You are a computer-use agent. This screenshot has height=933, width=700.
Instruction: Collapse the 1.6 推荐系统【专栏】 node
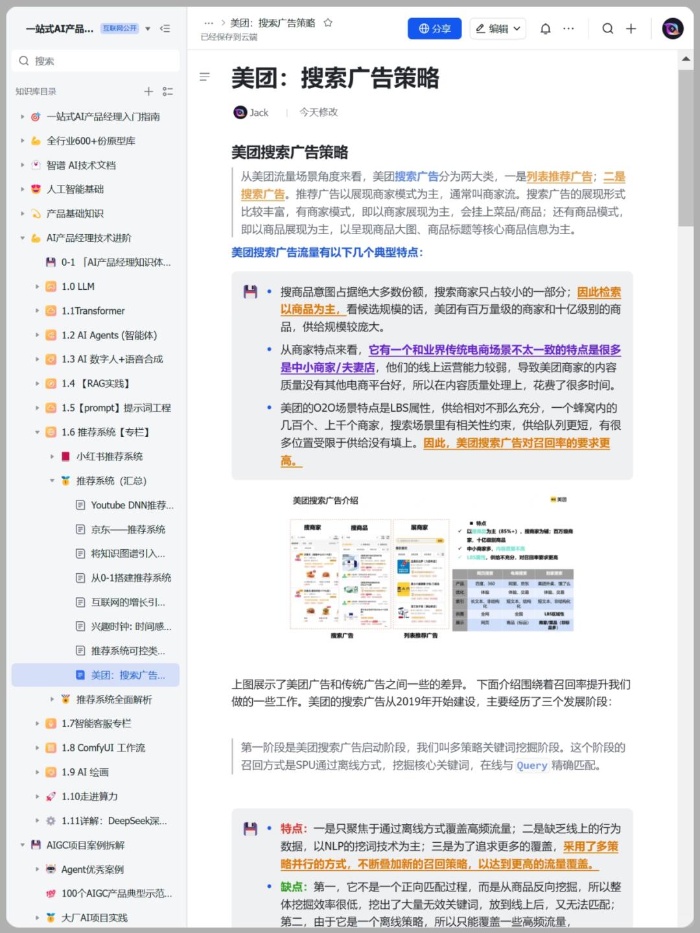click(x=37, y=432)
